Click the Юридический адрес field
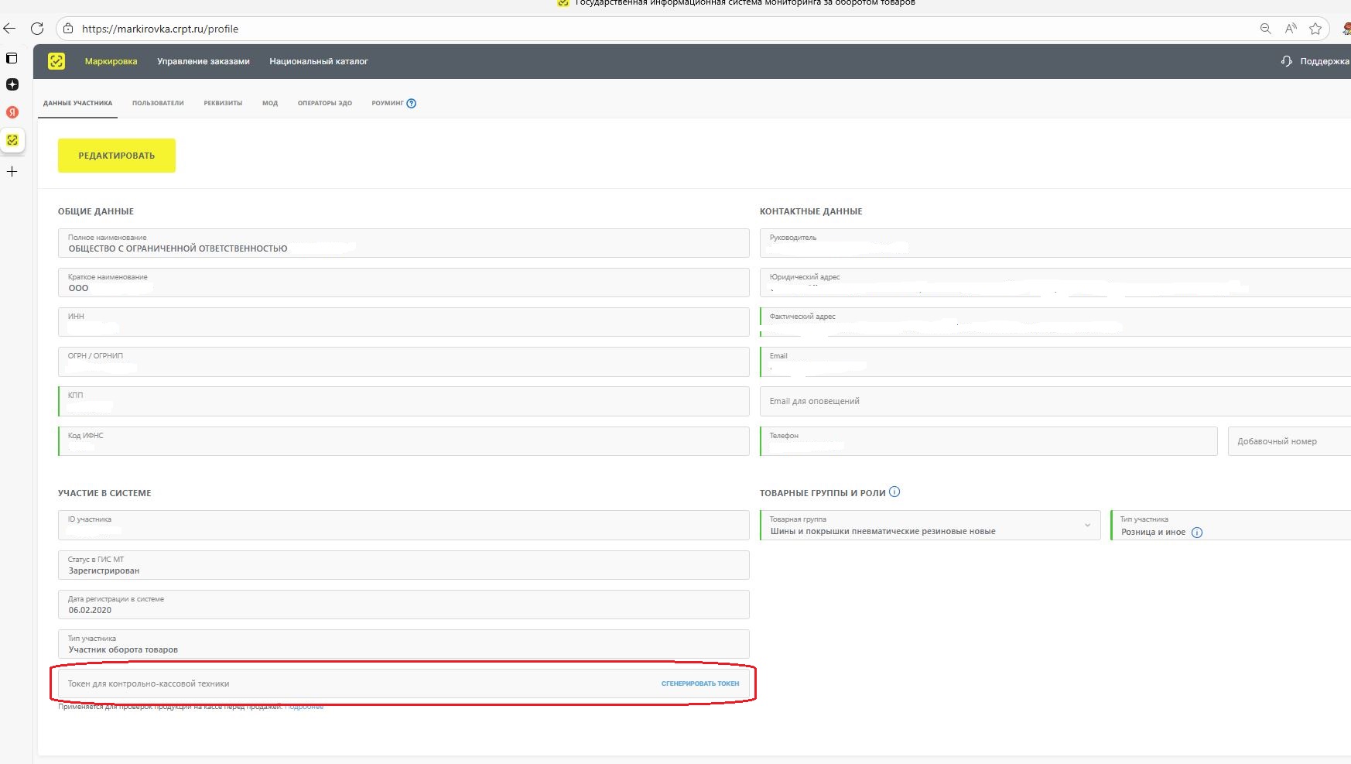Viewport: 1351px width, 764px height. click(x=1055, y=283)
